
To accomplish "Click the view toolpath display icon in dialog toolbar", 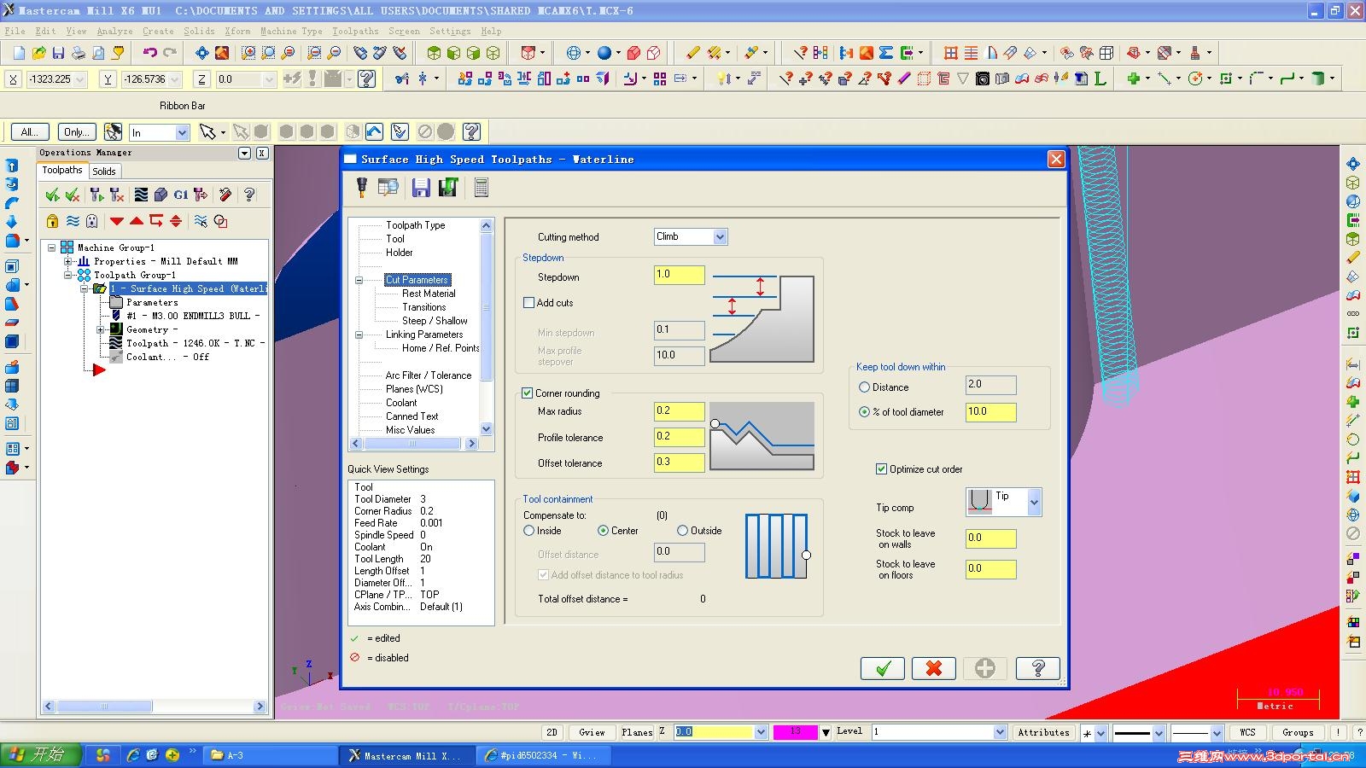I will click(388, 188).
